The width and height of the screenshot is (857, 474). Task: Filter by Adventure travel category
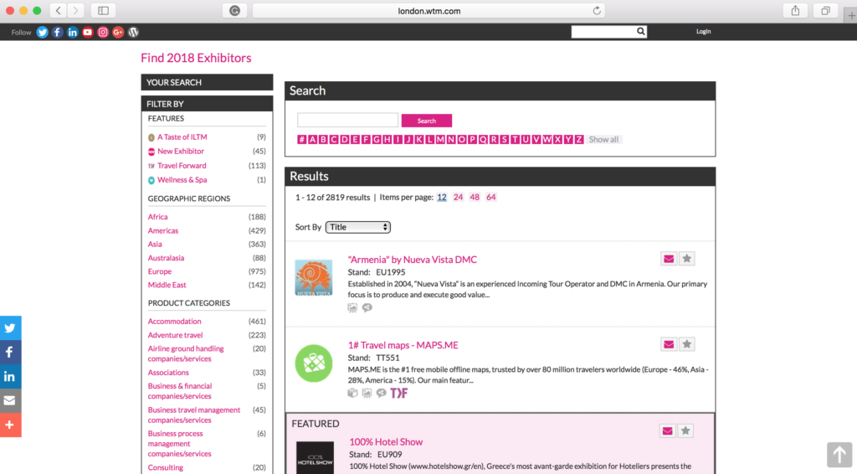(175, 335)
